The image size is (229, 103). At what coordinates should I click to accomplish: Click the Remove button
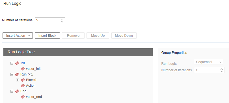pos(73,36)
